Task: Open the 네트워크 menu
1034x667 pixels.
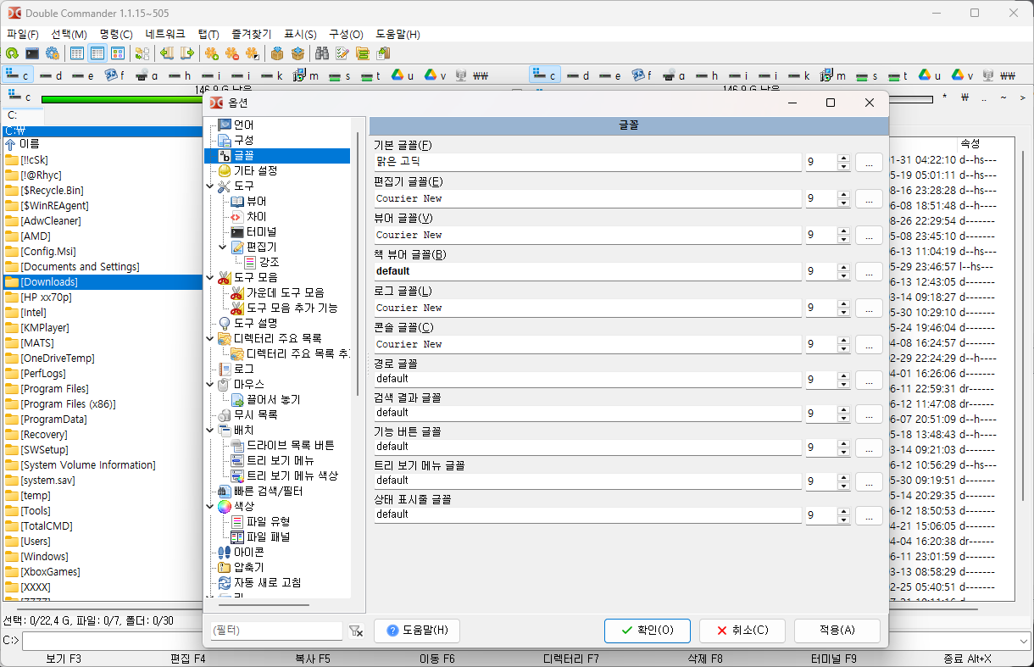Action: pyautogui.click(x=165, y=34)
